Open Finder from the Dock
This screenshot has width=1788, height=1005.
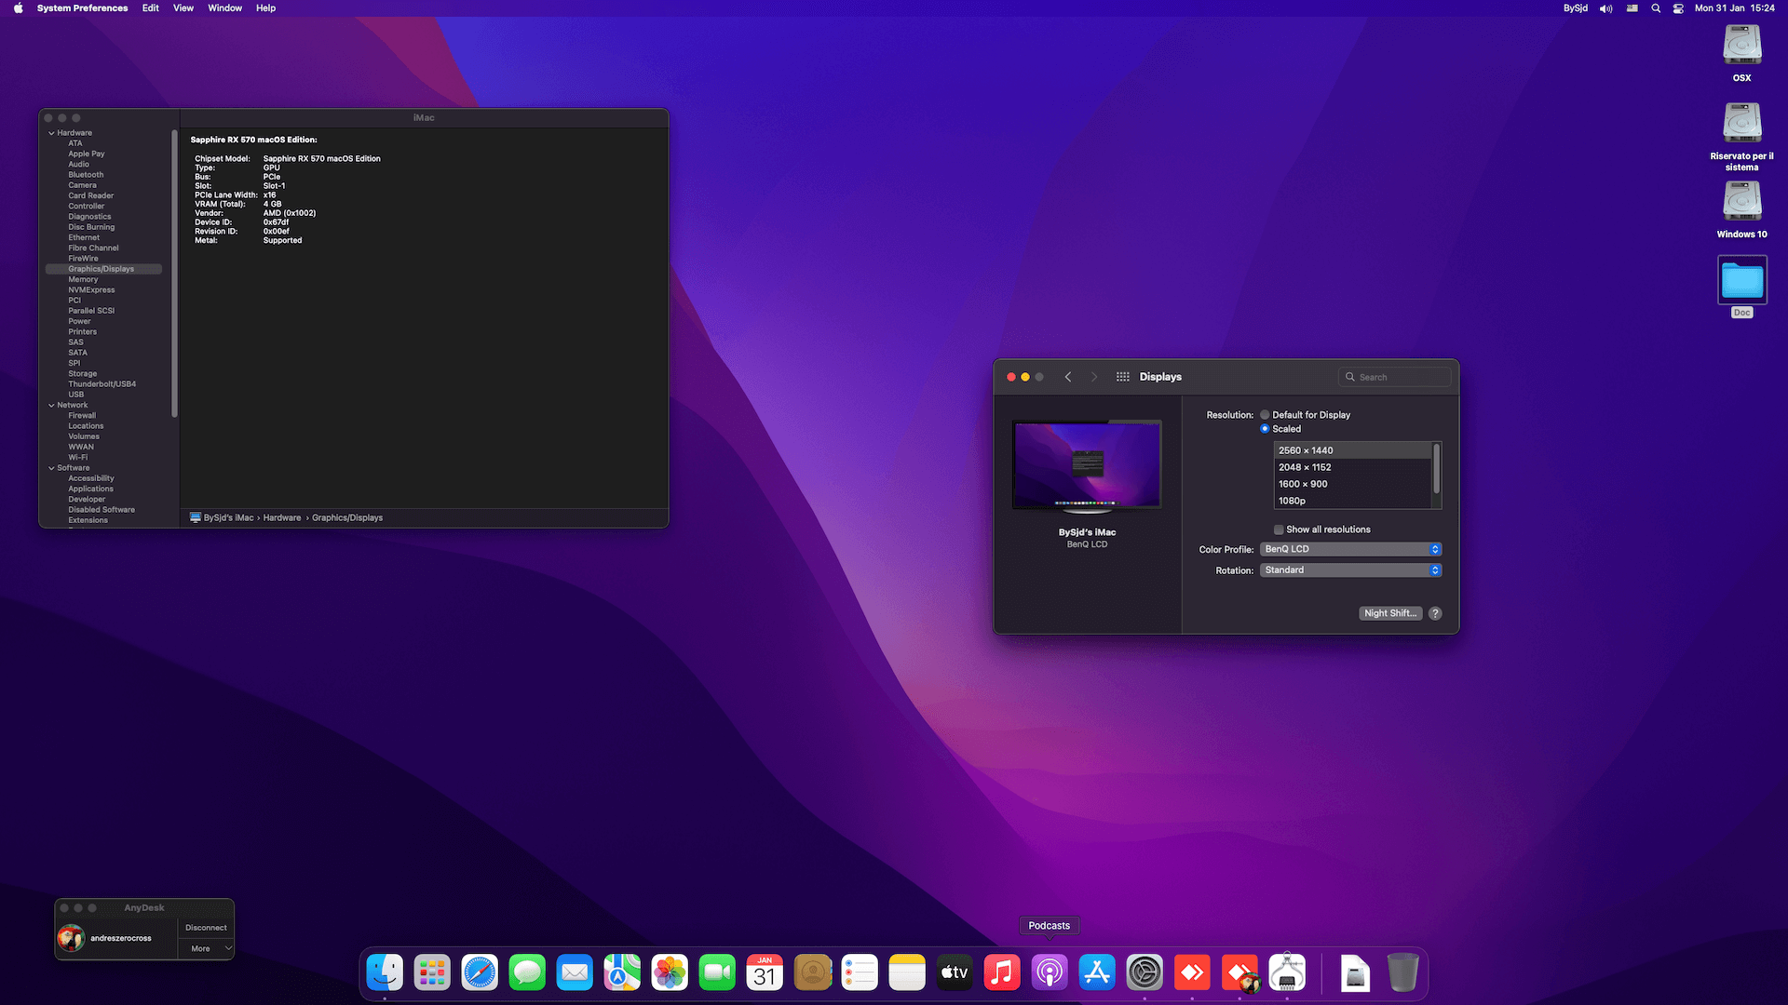(385, 973)
